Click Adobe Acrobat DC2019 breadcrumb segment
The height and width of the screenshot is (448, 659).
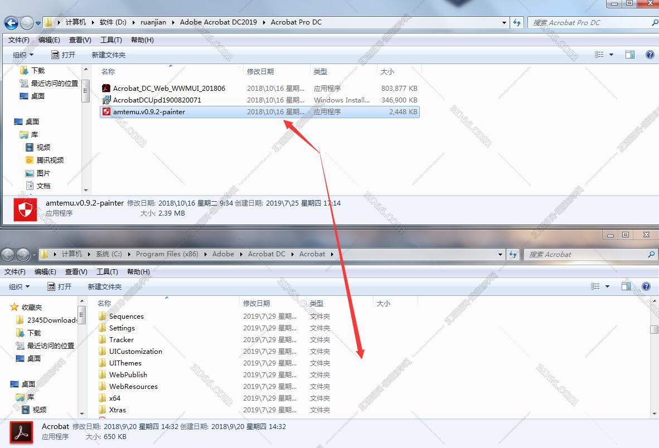[218, 22]
